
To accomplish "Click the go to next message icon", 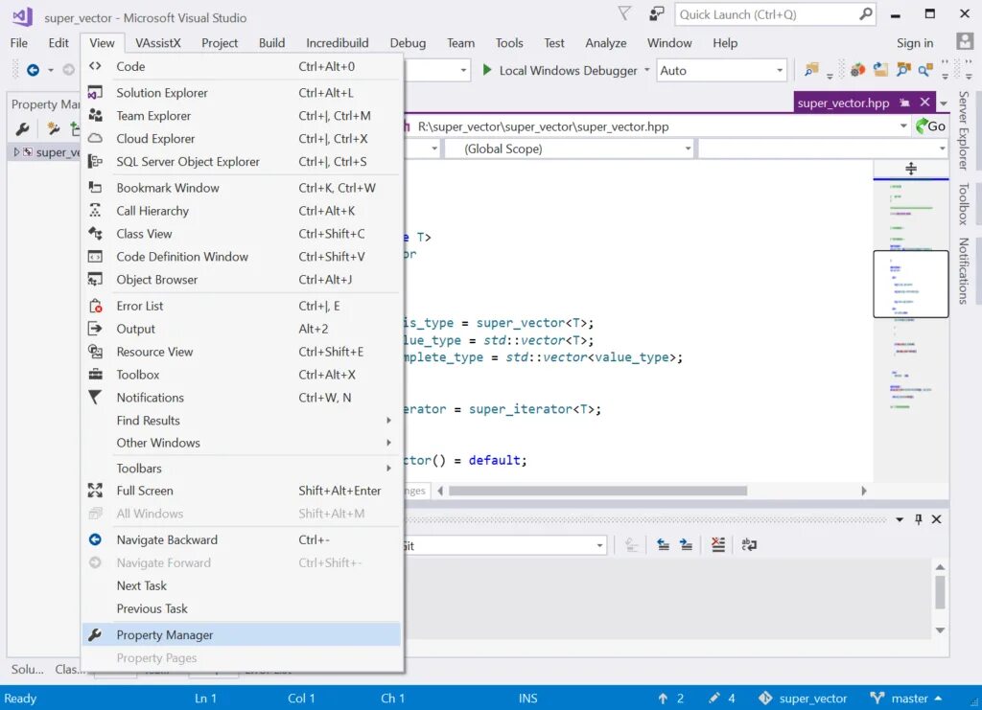I will coord(687,545).
